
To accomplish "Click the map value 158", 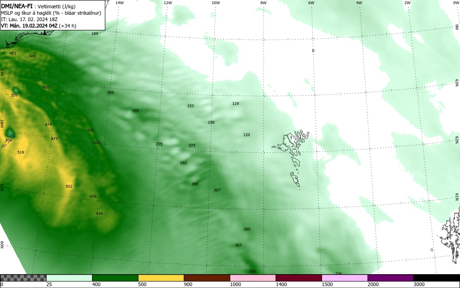I will coord(211,122).
